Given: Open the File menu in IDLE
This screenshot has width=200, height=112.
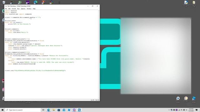Looking at the screenshot, I should click(6, 9).
